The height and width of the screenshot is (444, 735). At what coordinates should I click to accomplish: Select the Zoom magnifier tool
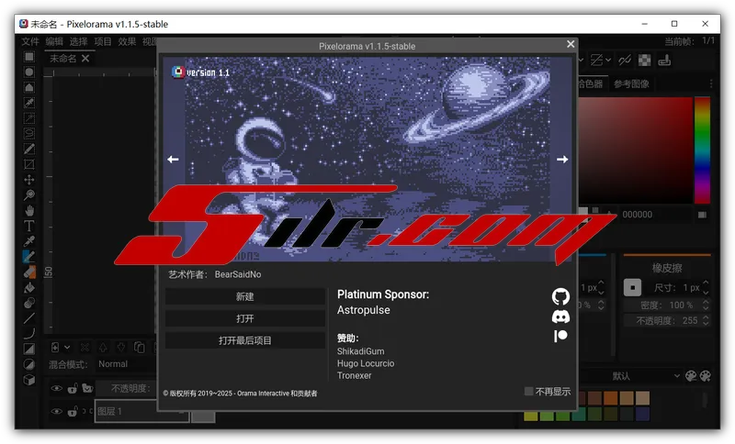click(x=29, y=195)
